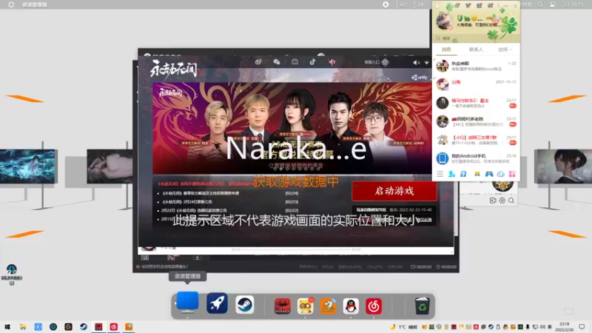Open the Bilibili icon in the Naraka launcher
This screenshot has height=333, width=592.
pyautogui.click(x=295, y=62)
